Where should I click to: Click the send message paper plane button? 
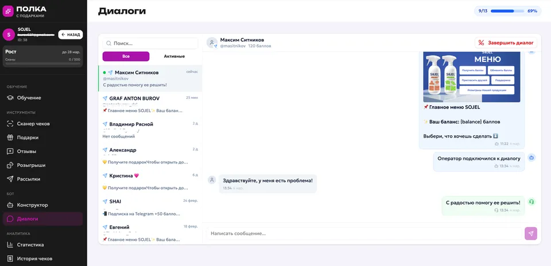(531, 233)
